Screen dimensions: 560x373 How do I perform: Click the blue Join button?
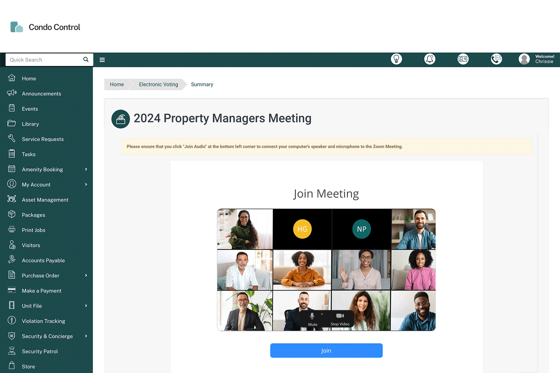click(326, 350)
